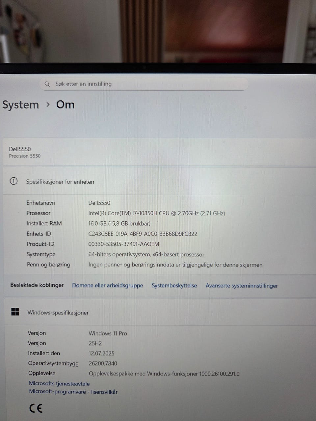Go back to System breadcrumb
The width and height of the screenshot is (316, 421).
click(x=20, y=105)
